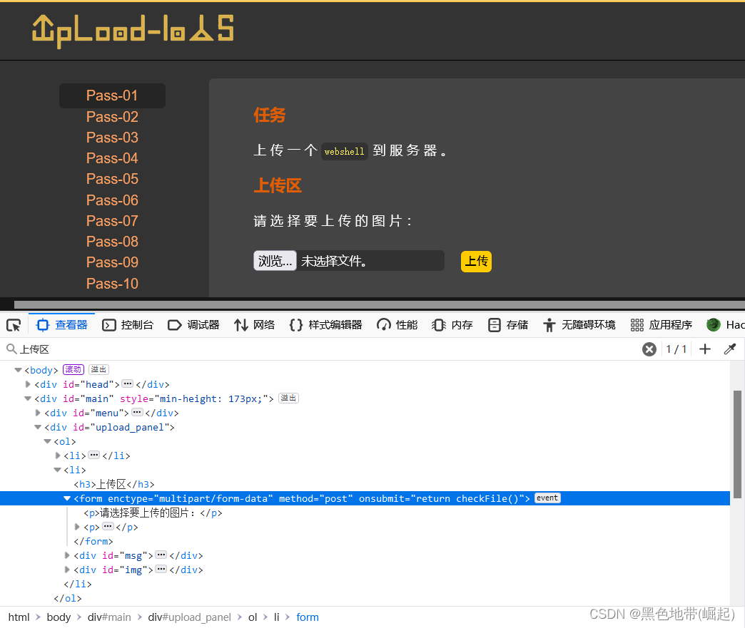Open Pass-02 in the side menu
This screenshot has width=745, height=628.
[x=112, y=117]
